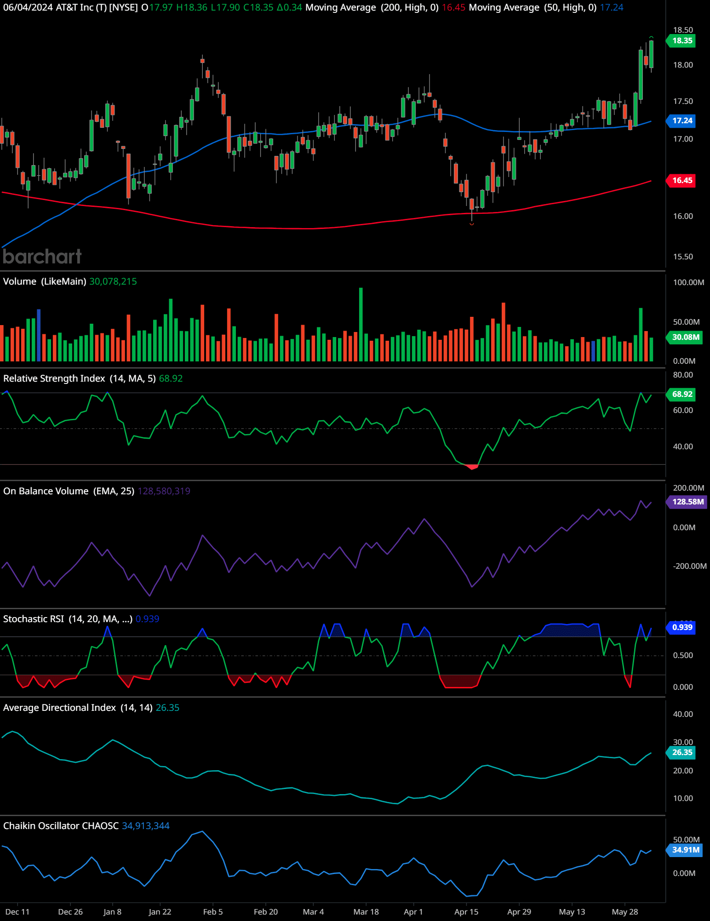710x921 pixels.
Task: Click the Mar 18 date axis label
Action: (x=366, y=912)
